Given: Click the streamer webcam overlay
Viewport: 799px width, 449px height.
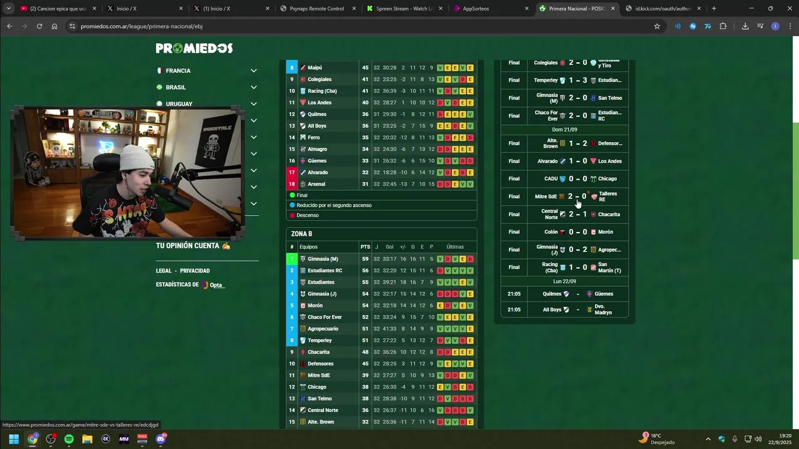Looking at the screenshot, I should (127, 173).
